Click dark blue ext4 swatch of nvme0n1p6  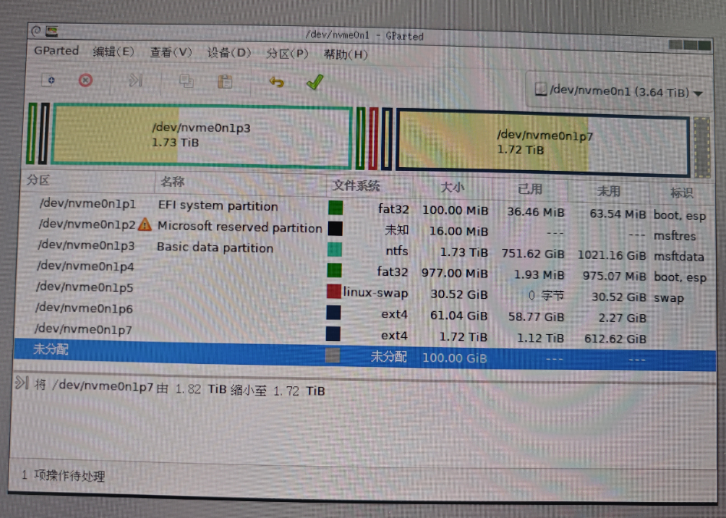(333, 313)
